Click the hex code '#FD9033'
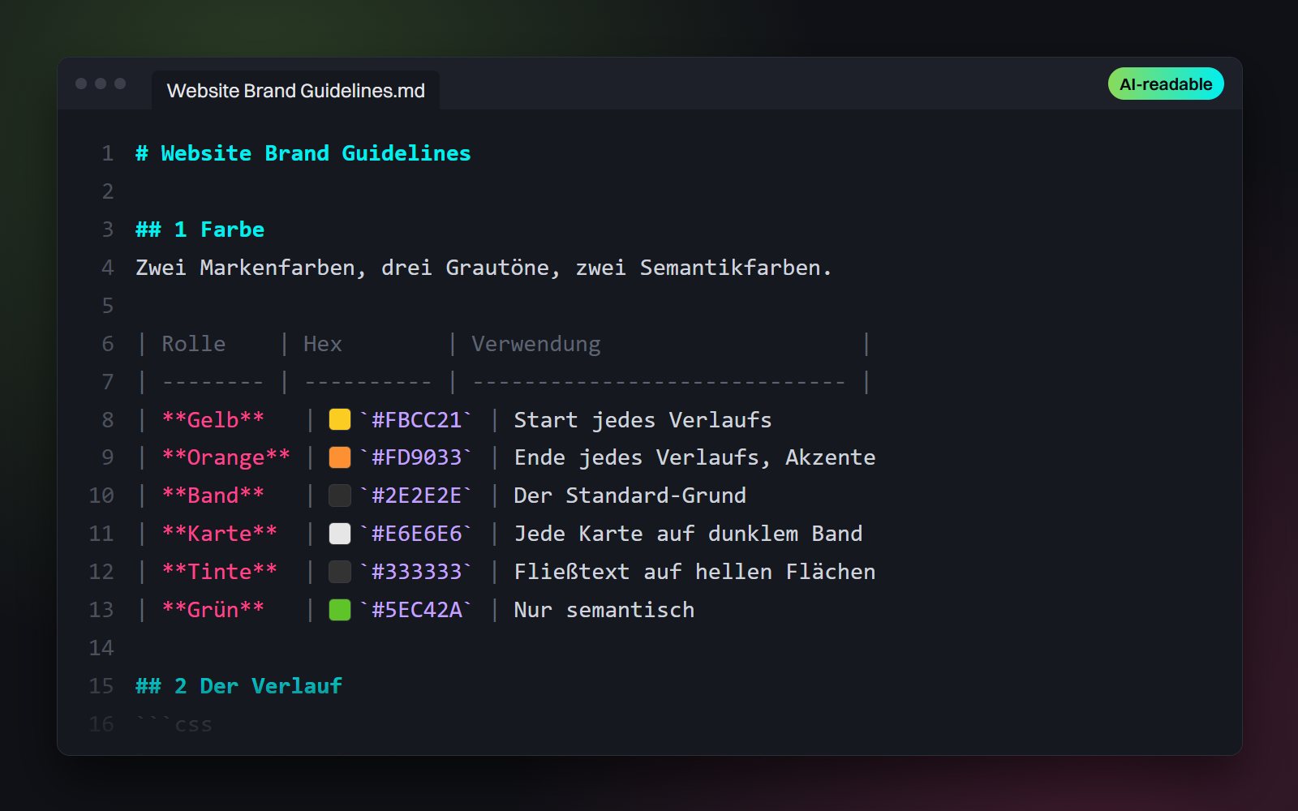The height and width of the screenshot is (811, 1298). [x=416, y=457]
